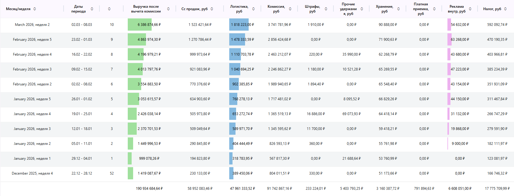Click sort icon for Комиссия, руб
This screenshot has width=514, height=196.
click(x=290, y=9)
